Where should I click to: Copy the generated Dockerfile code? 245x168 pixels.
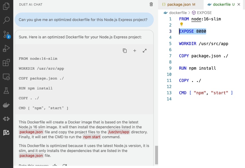[125, 51]
